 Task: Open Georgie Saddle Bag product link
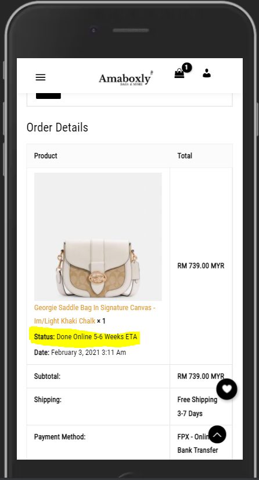(95, 314)
